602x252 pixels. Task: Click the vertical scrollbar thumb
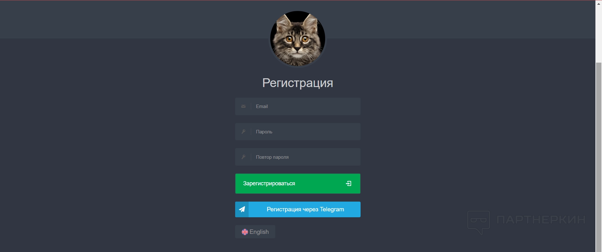(599, 157)
